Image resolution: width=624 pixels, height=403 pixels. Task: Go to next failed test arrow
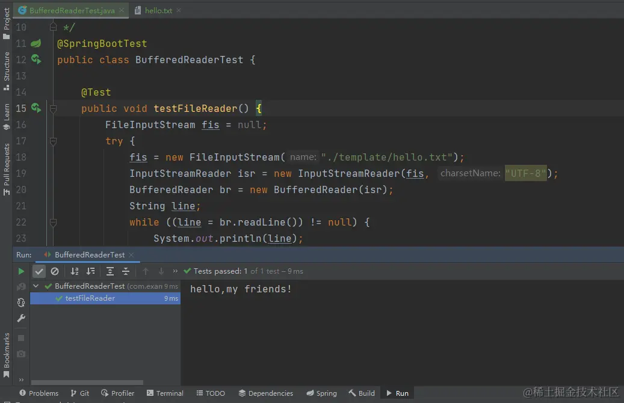161,271
